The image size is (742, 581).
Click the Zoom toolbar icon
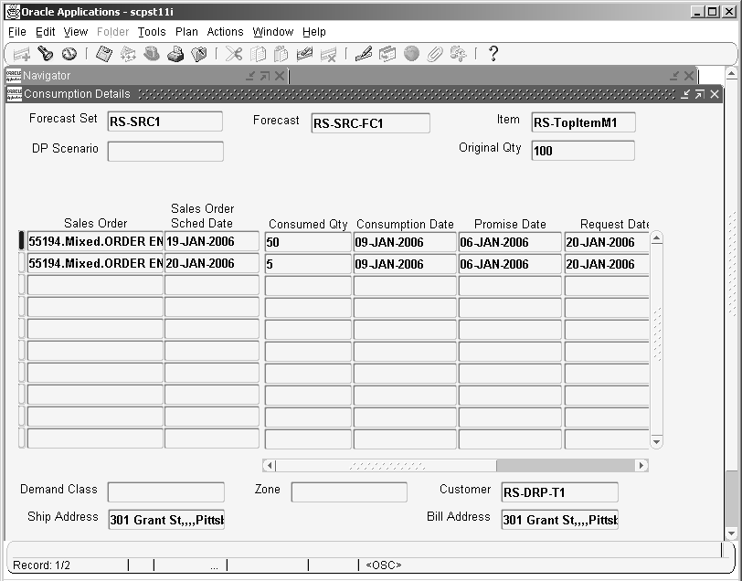point(387,54)
